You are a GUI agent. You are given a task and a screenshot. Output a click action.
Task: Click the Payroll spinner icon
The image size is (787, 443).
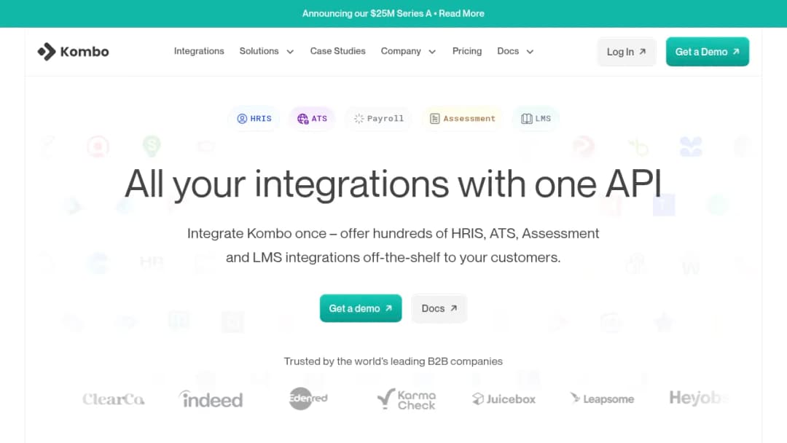[x=359, y=119]
